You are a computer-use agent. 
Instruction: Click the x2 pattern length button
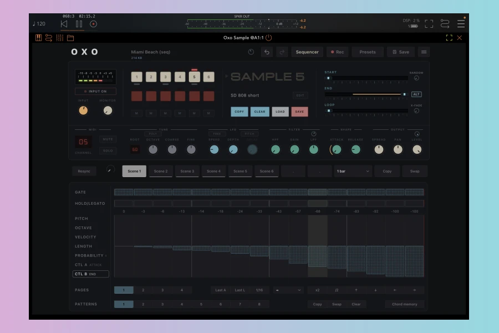[x=317, y=290]
